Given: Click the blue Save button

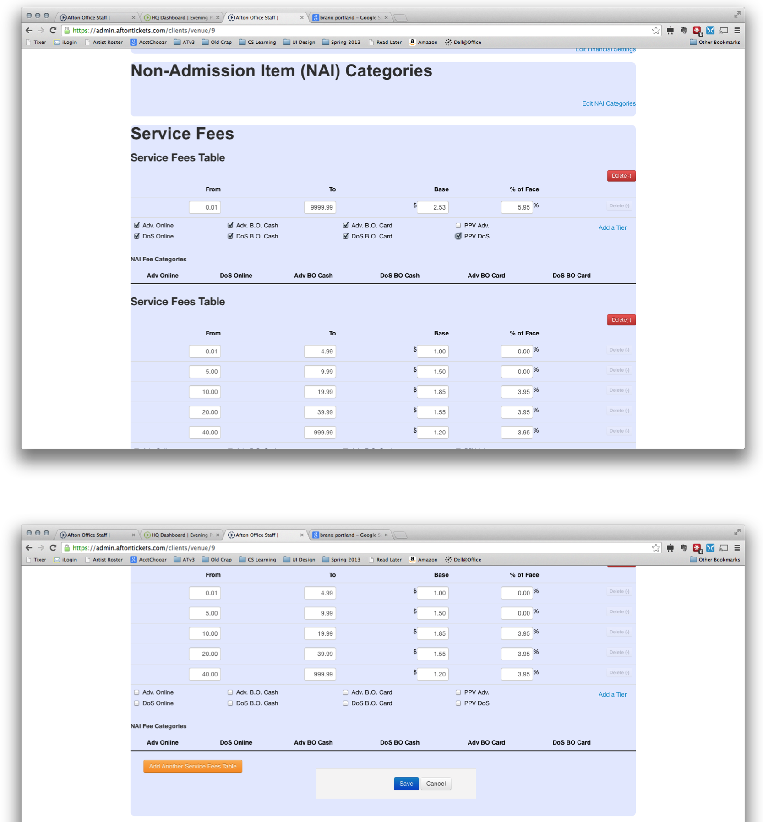Looking at the screenshot, I should click(x=406, y=783).
